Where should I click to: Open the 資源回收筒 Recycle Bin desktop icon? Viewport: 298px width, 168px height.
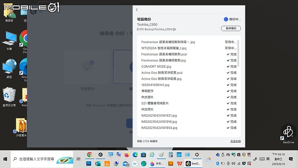coord(9,97)
